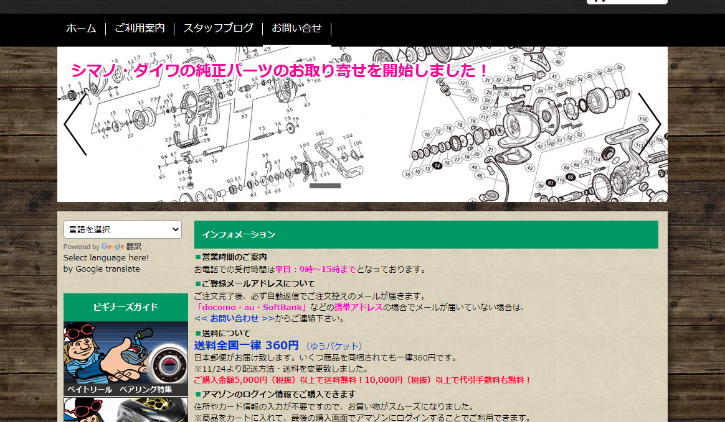Open the ご利用案内 menu item
725x422 pixels.
[x=140, y=29]
